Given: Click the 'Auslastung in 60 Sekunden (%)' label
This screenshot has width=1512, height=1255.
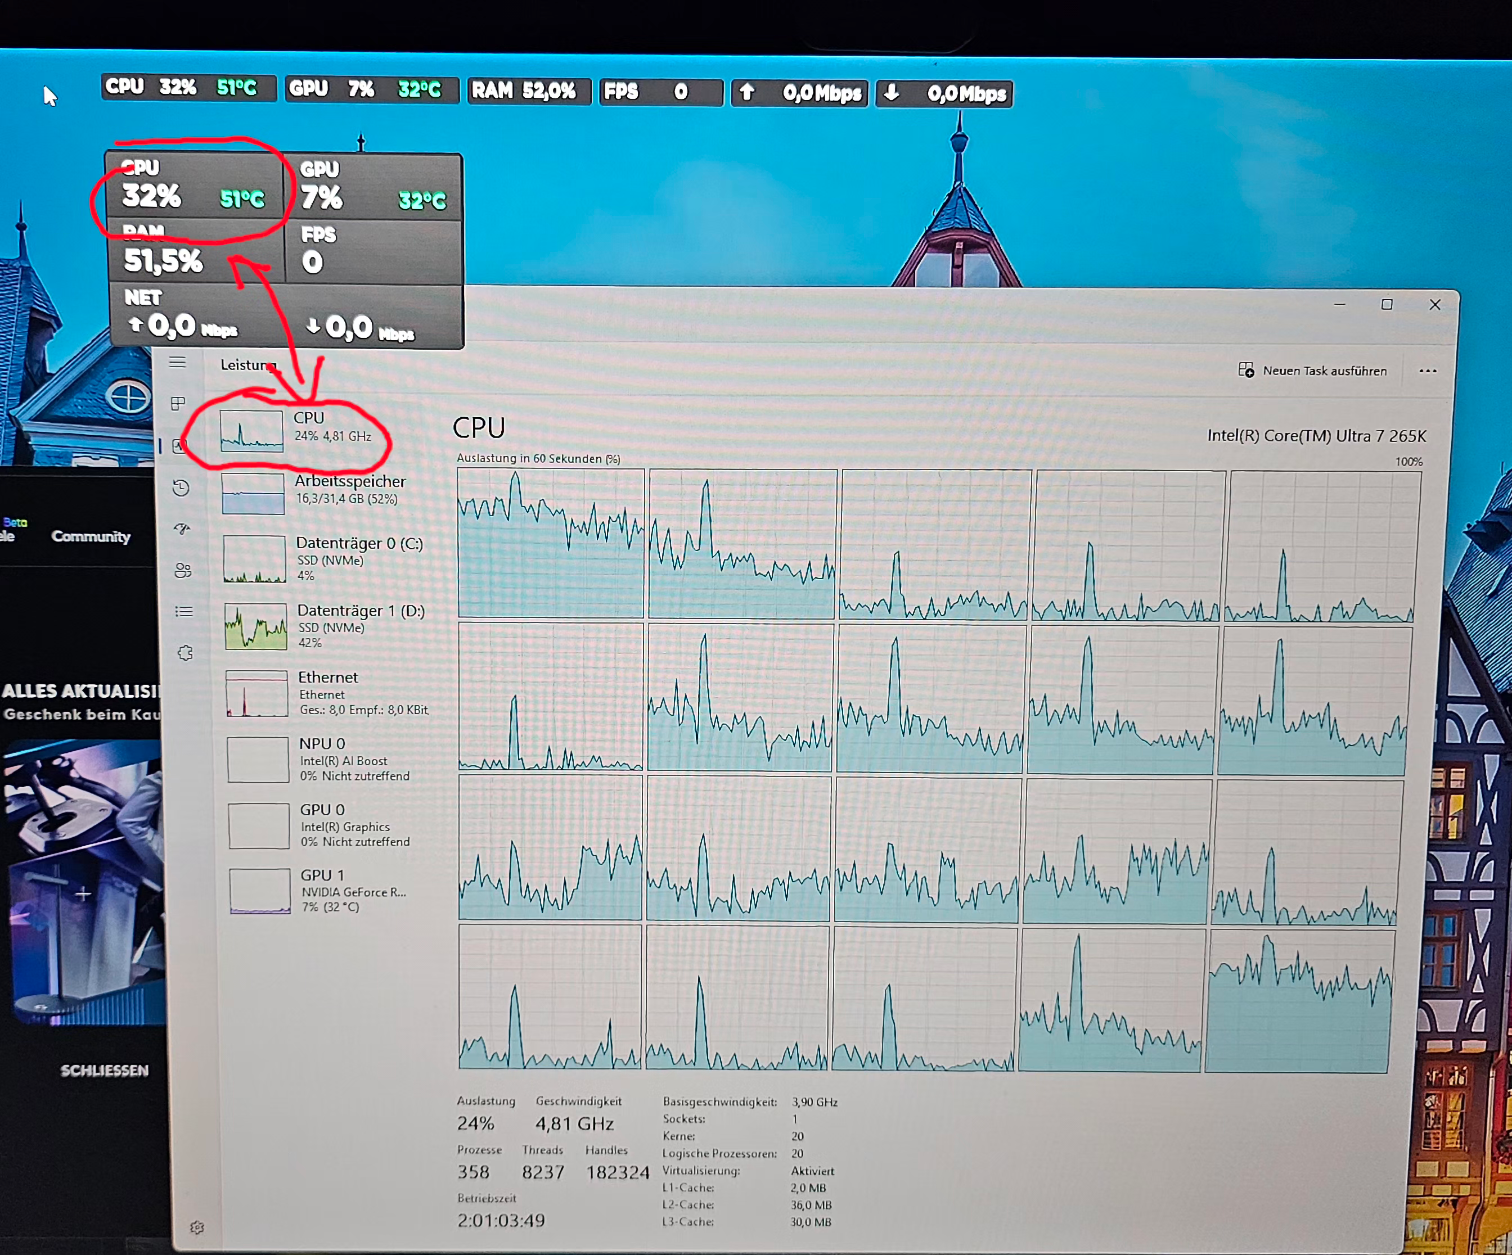Looking at the screenshot, I should point(538,458).
